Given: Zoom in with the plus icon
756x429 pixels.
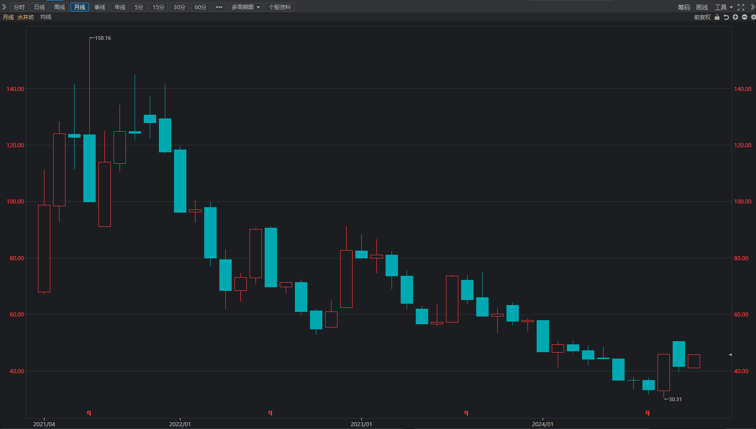Looking at the screenshot, I should point(735,17).
